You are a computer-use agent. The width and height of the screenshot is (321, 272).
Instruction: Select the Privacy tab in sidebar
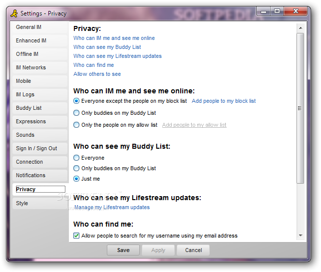tap(40, 189)
